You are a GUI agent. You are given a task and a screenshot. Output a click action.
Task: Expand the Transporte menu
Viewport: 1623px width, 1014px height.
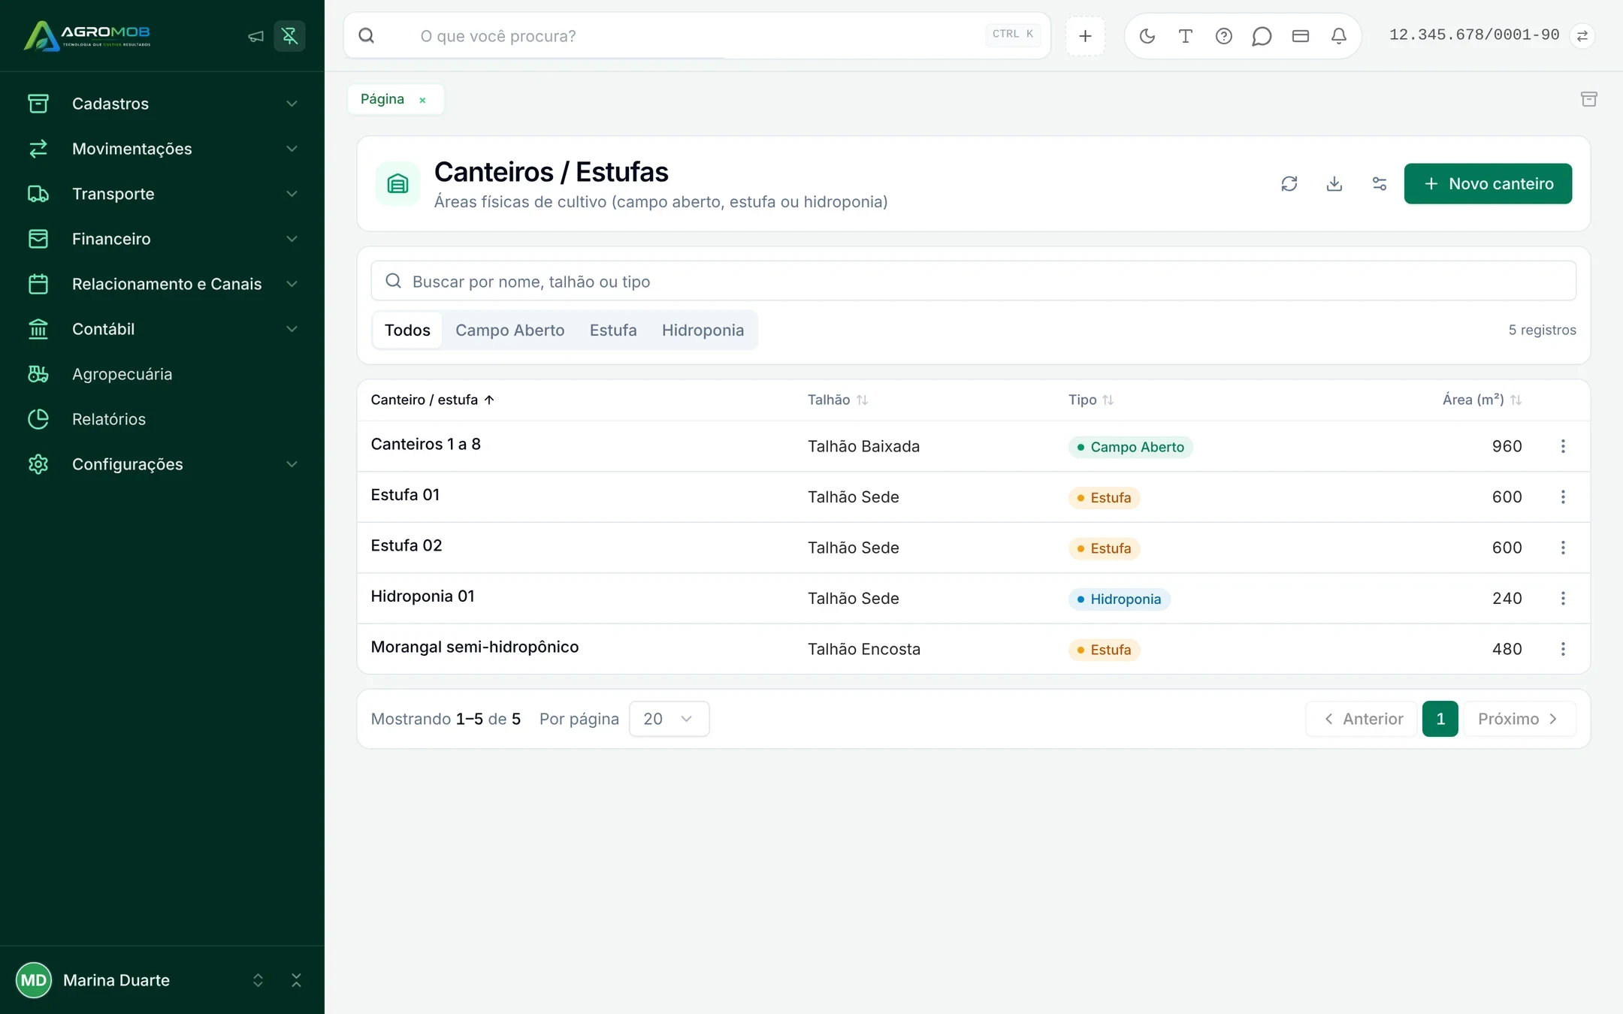pyautogui.click(x=162, y=194)
